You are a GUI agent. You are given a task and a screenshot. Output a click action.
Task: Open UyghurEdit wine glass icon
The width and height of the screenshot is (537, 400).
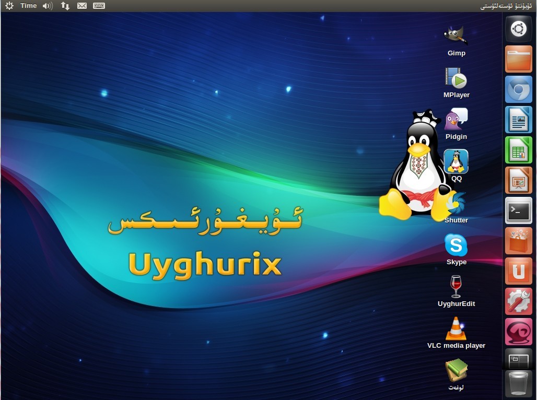pyautogui.click(x=456, y=287)
